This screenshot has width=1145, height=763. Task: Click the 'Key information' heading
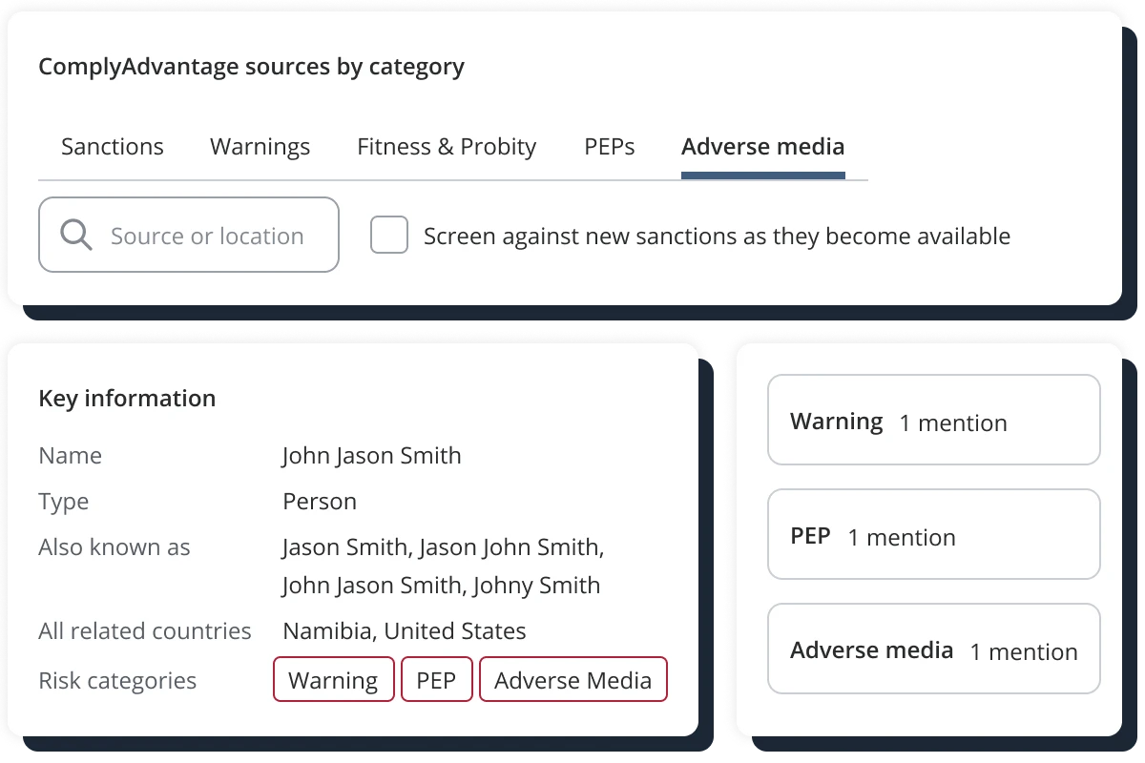point(127,399)
